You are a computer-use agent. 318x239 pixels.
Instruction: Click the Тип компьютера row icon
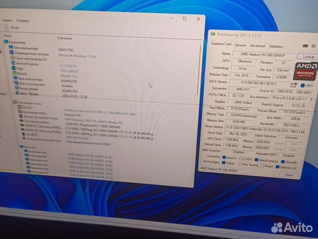(x=11, y=47)
